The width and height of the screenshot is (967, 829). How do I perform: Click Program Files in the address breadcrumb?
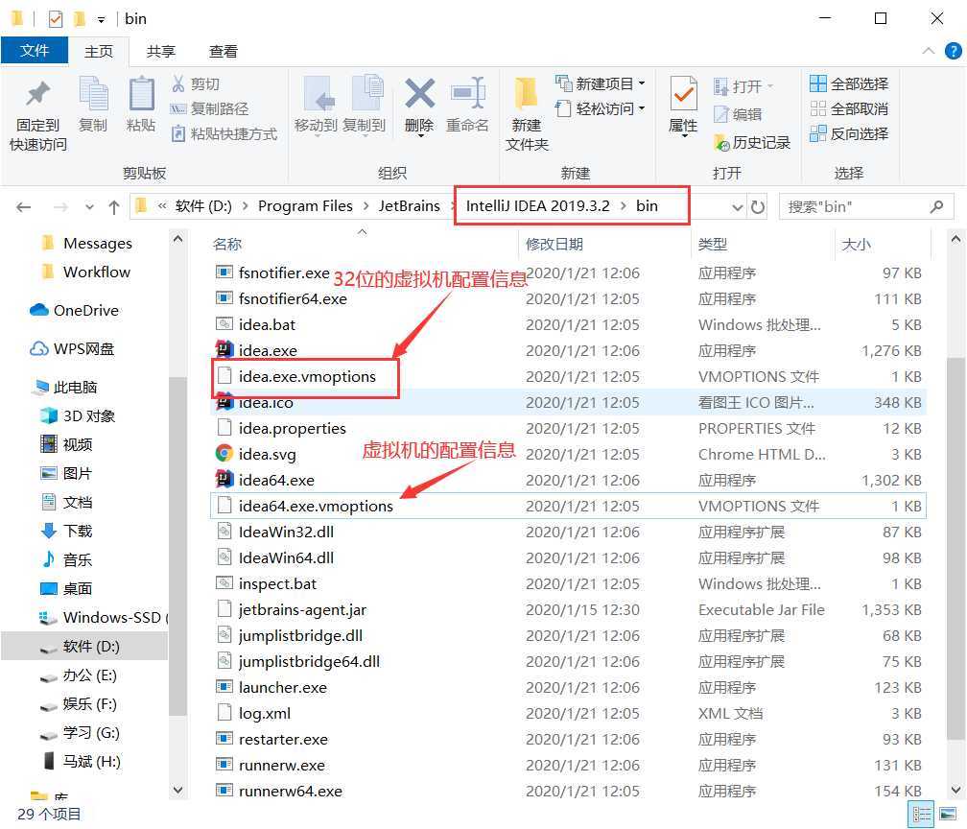coord(305,206)
